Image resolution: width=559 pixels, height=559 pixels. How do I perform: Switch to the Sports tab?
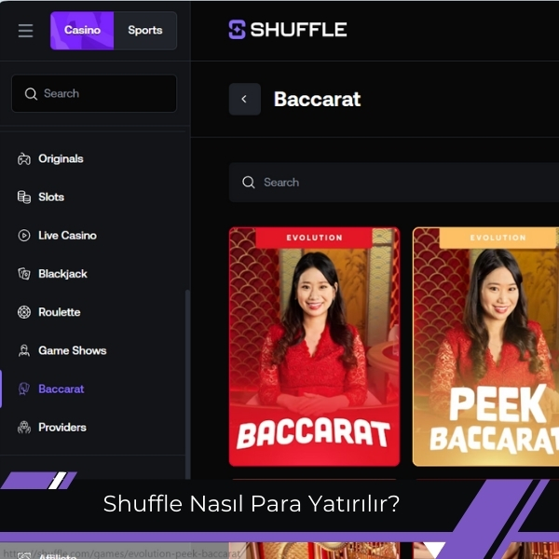(145, 31)
